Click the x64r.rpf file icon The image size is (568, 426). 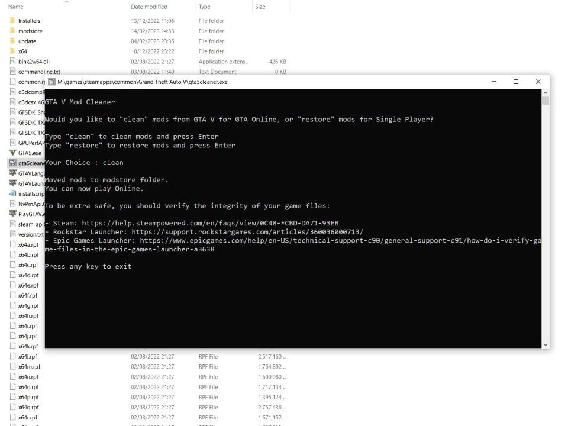(12, 417)
